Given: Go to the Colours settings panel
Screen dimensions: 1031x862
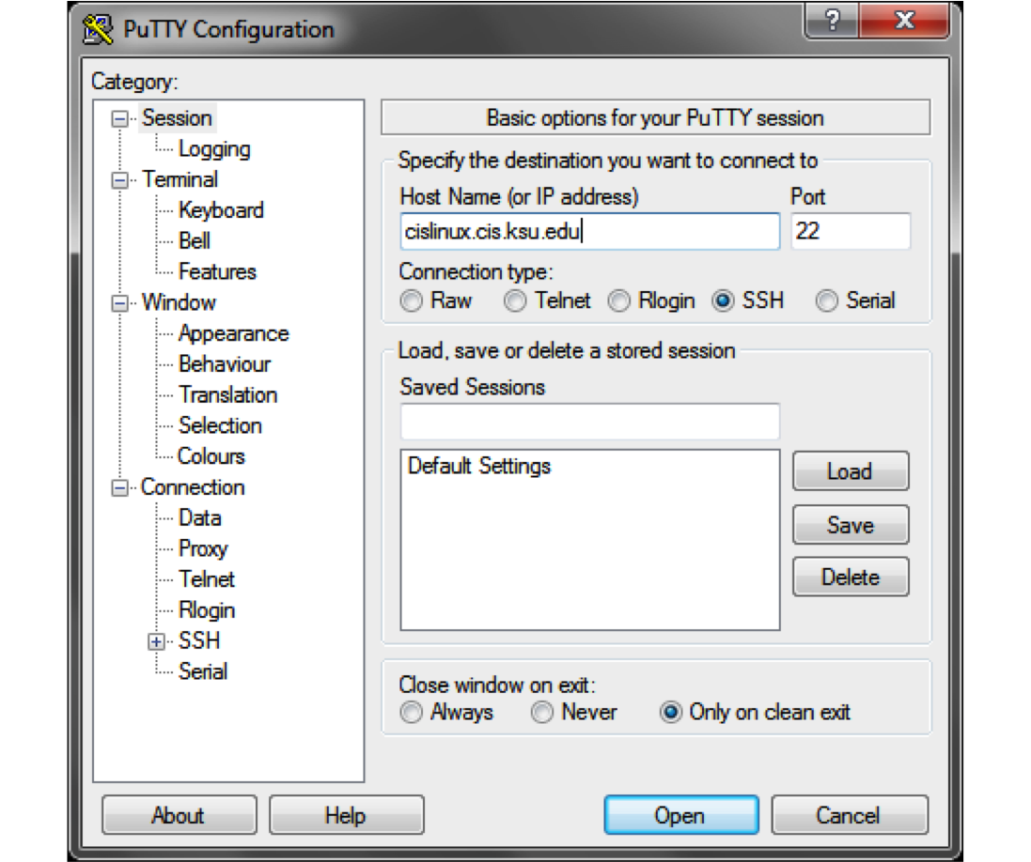Looking at the screenshot, I should point(211,456).
